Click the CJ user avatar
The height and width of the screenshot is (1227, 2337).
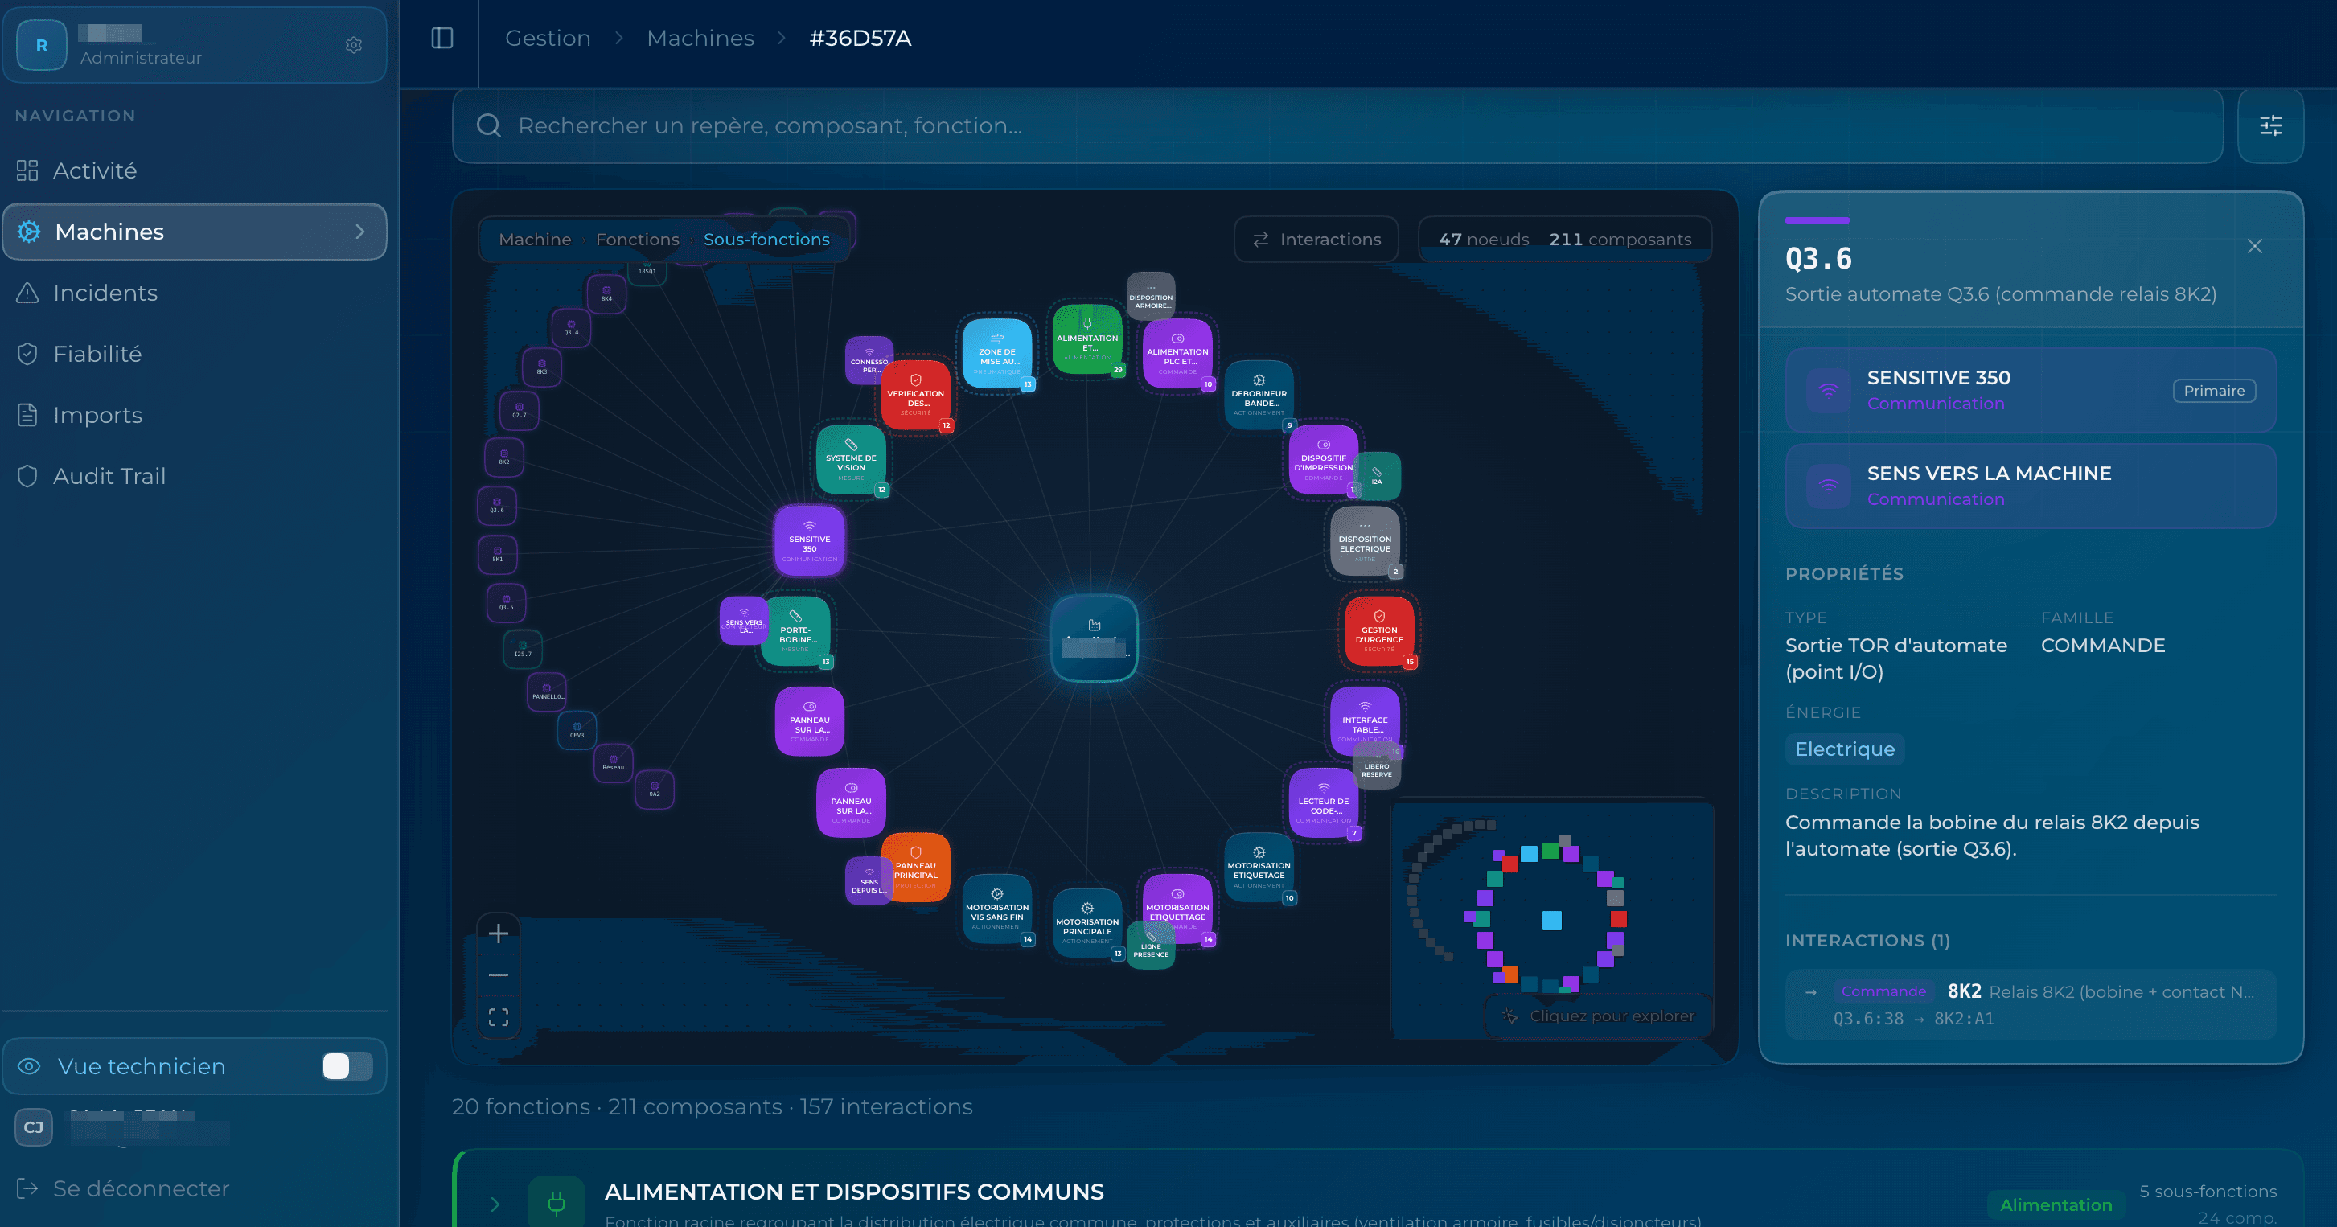34,1127
